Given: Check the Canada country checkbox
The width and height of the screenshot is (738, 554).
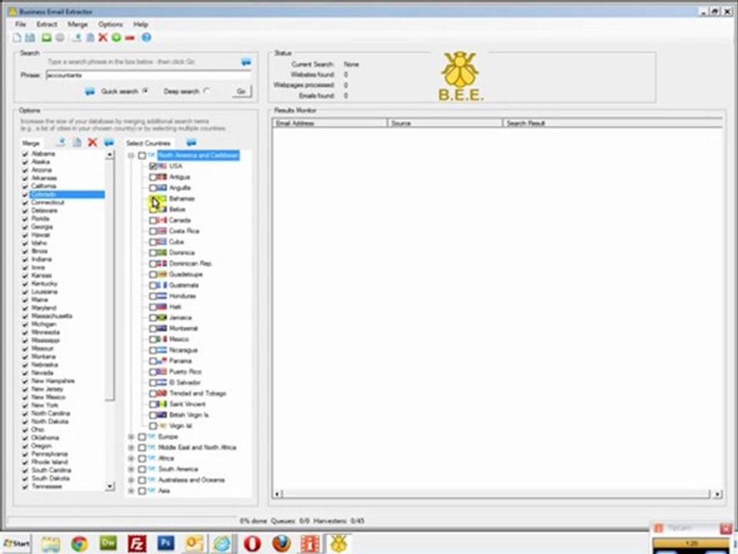Looking at the screenshot, I should click(153, 221).
